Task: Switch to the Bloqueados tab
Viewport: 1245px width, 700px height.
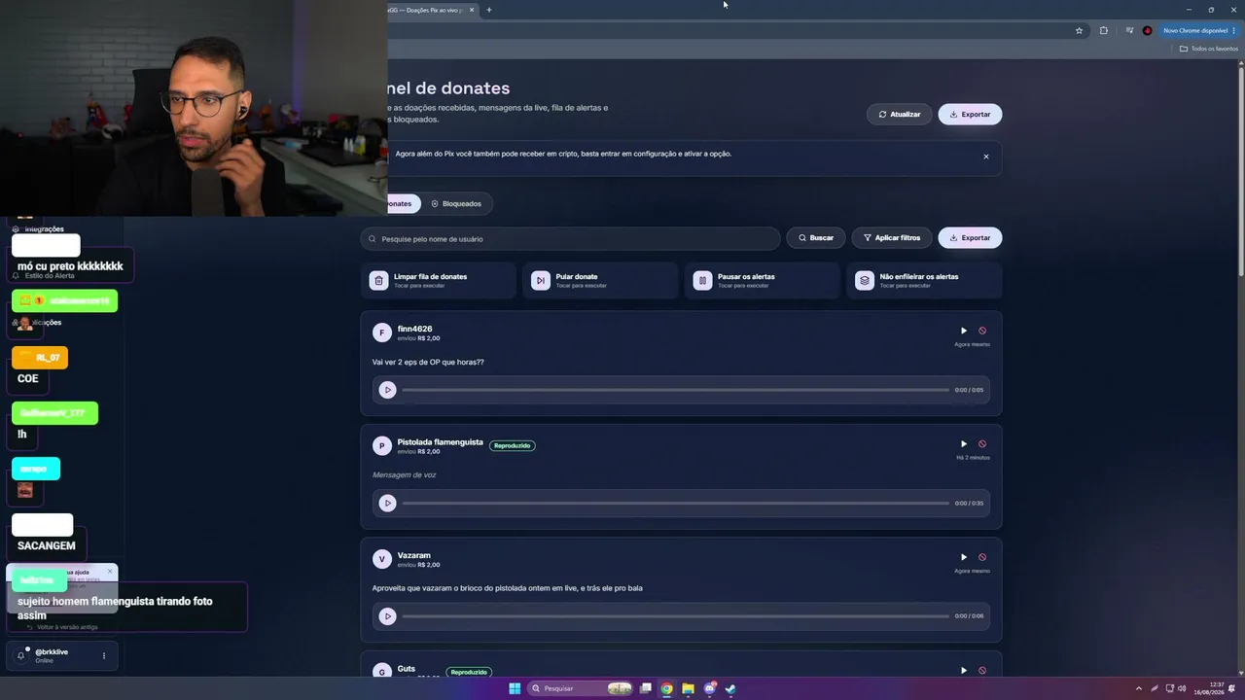Action: click(x=456, y=204)
